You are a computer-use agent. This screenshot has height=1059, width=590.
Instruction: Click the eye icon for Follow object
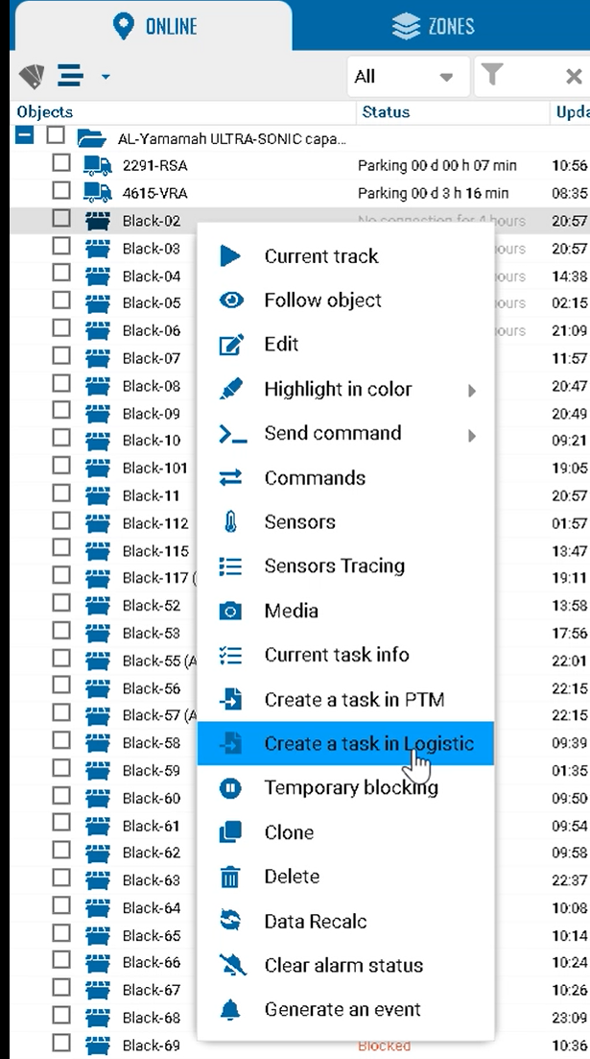click(230, 301)
